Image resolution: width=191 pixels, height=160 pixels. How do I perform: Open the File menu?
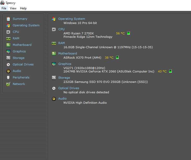(4, 8)
